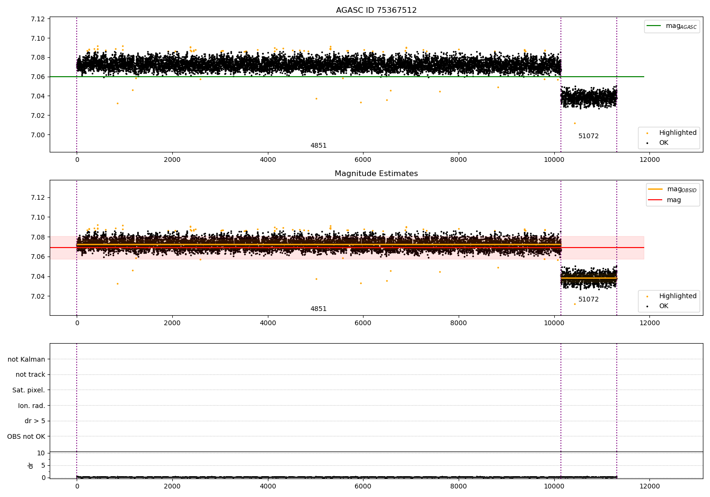This screenshot has height=497, width=710.
Task: Click the 'not Kalman' row label
Action: pyautogui.click(x=27, y=359)
